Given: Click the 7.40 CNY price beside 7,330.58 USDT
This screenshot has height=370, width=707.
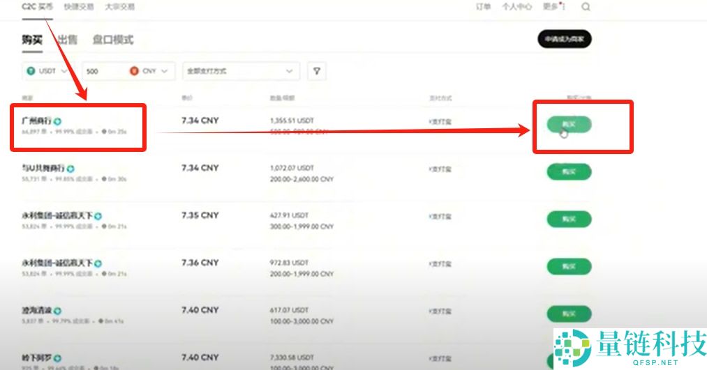Looking at the screenshot, I should (x=200, y=357).
